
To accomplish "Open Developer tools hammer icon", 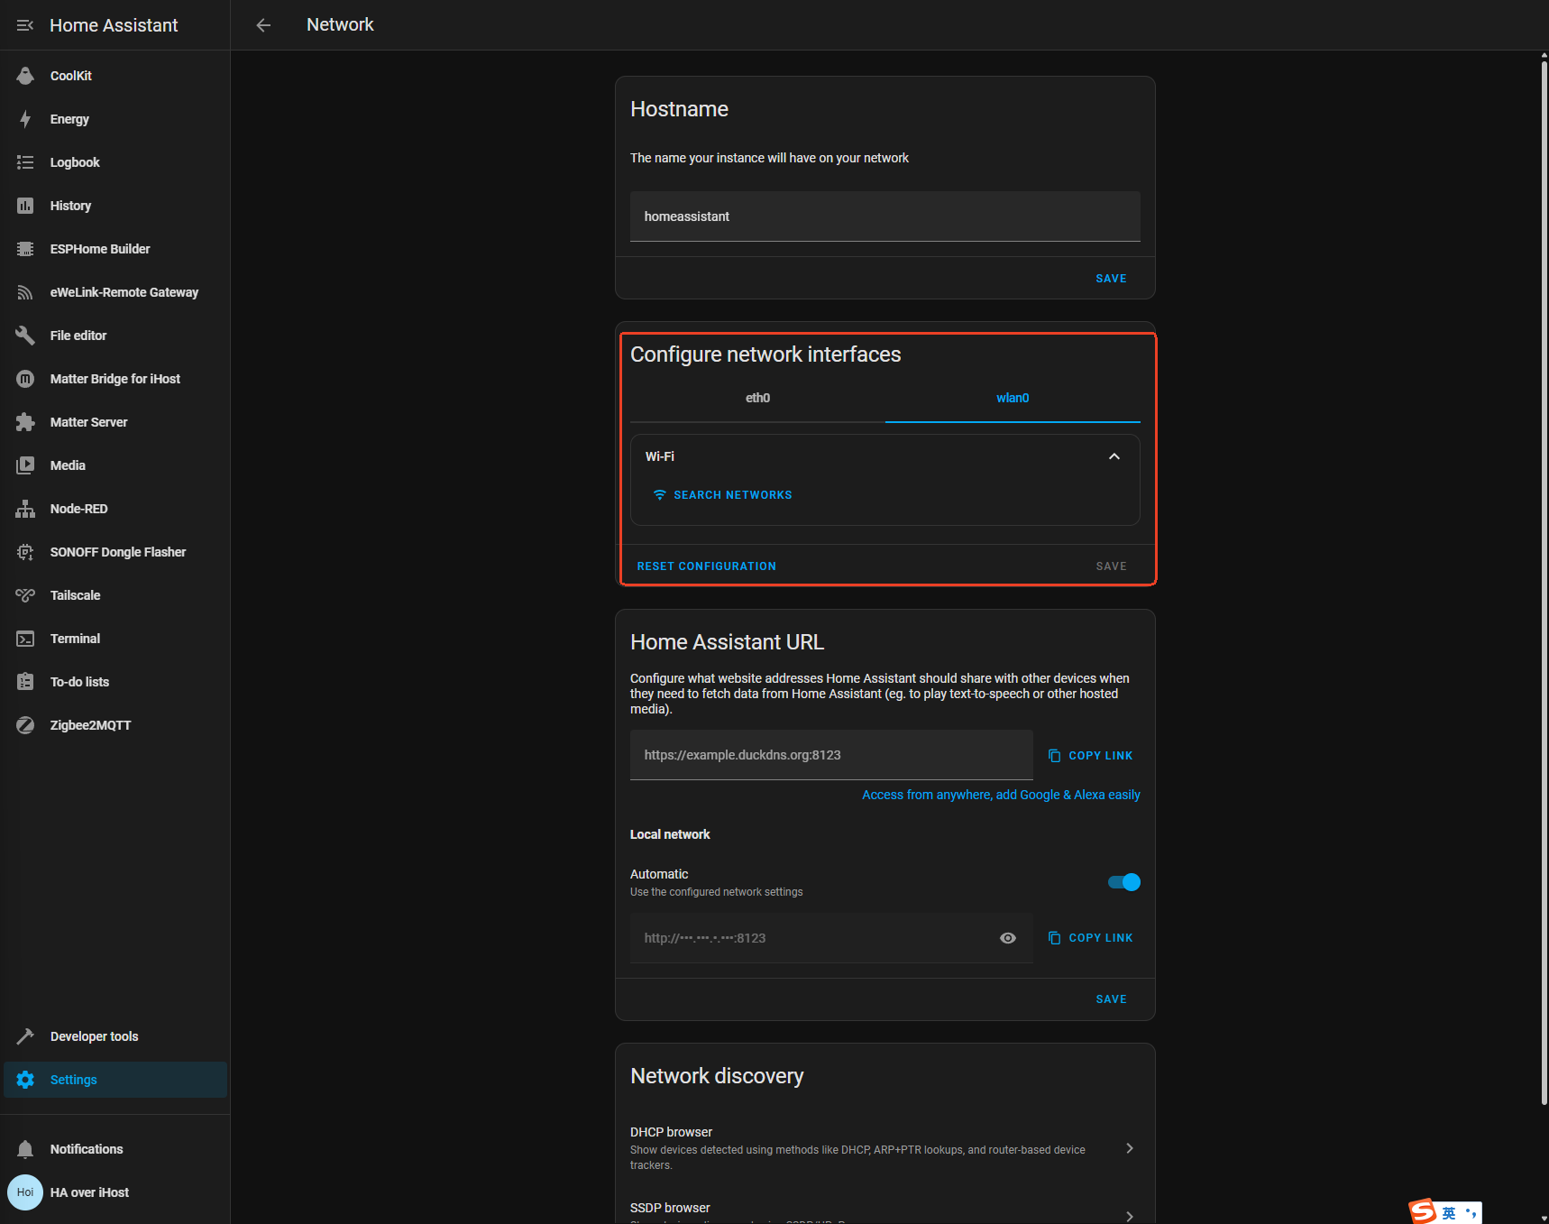I will pyautogui.click(x=25, y=1036).
